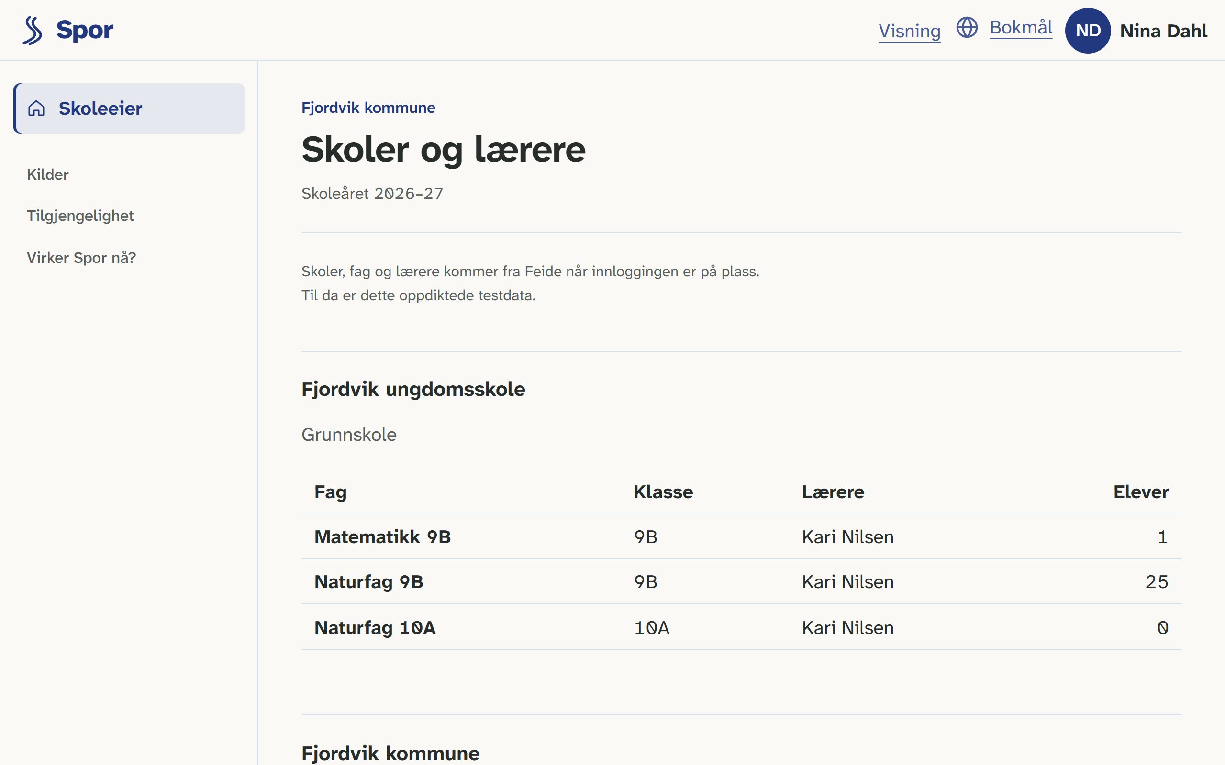Click Fjordvik kommune breadcrumb label
This screenshot has width=1225, height=765.
coord(368,108)
